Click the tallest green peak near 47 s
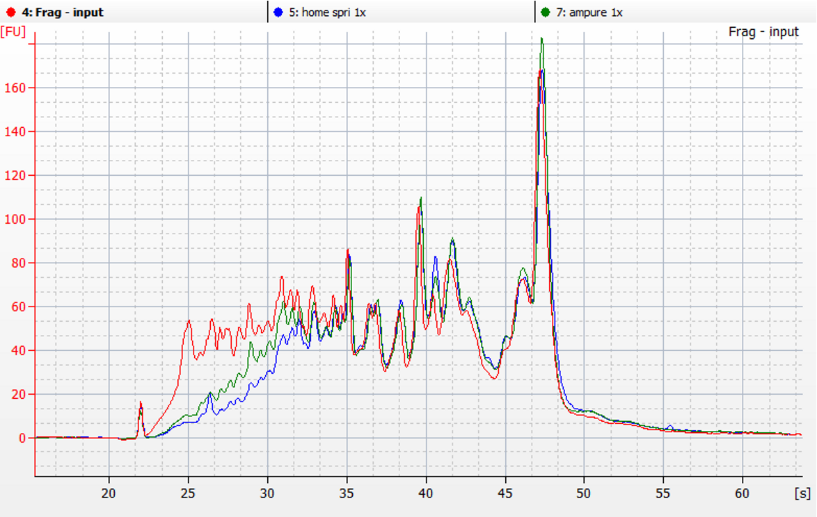This screenshot has width=817, height=517. coord(542,39)
